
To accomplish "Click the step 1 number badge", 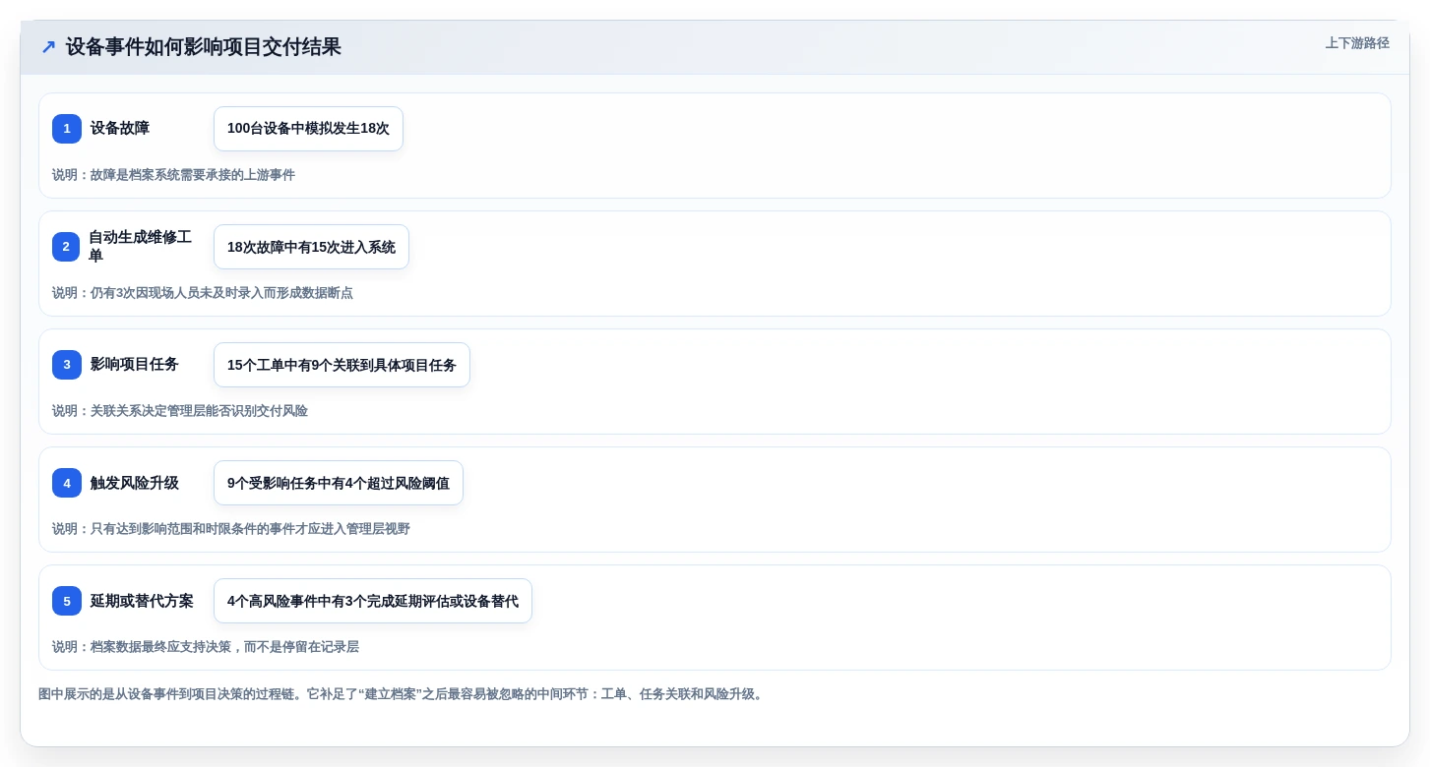I will tap(67, 129).
